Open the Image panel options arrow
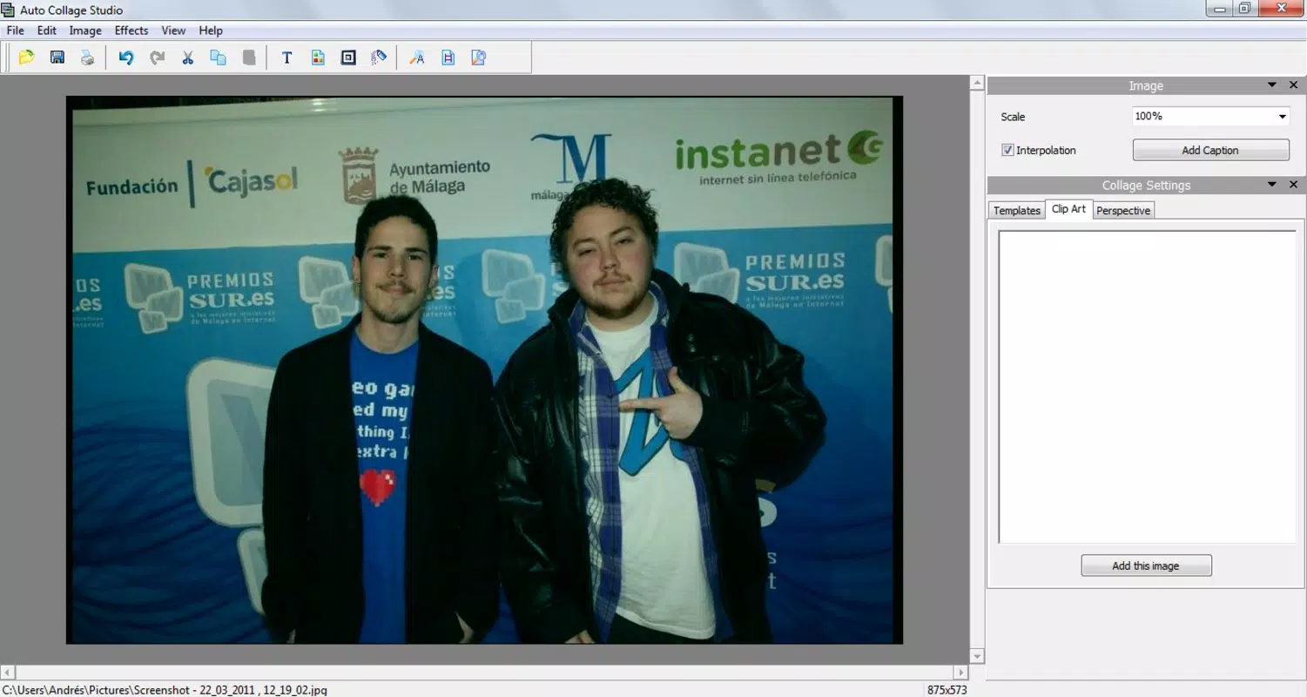The height and width of the screenshot is (697, 1307). [x=1271, y=85]
